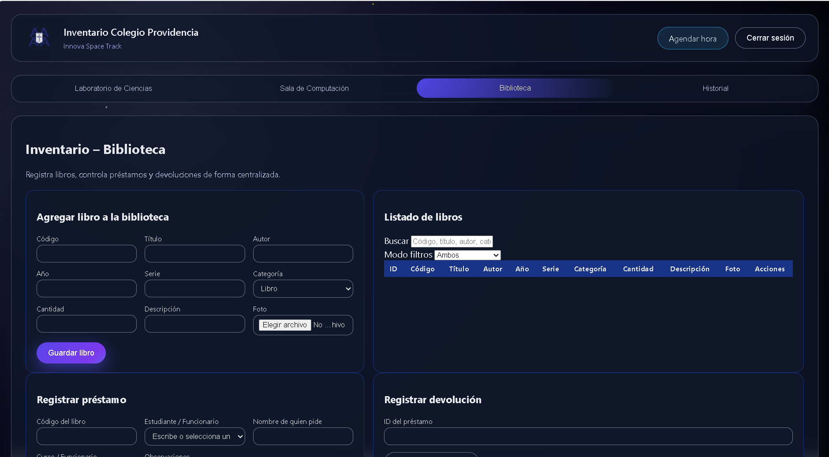
Task: Open the Sala de Computación tab
Action: [314, 88]
